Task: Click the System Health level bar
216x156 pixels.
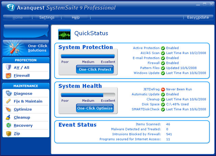Action: tap(88, 95)
